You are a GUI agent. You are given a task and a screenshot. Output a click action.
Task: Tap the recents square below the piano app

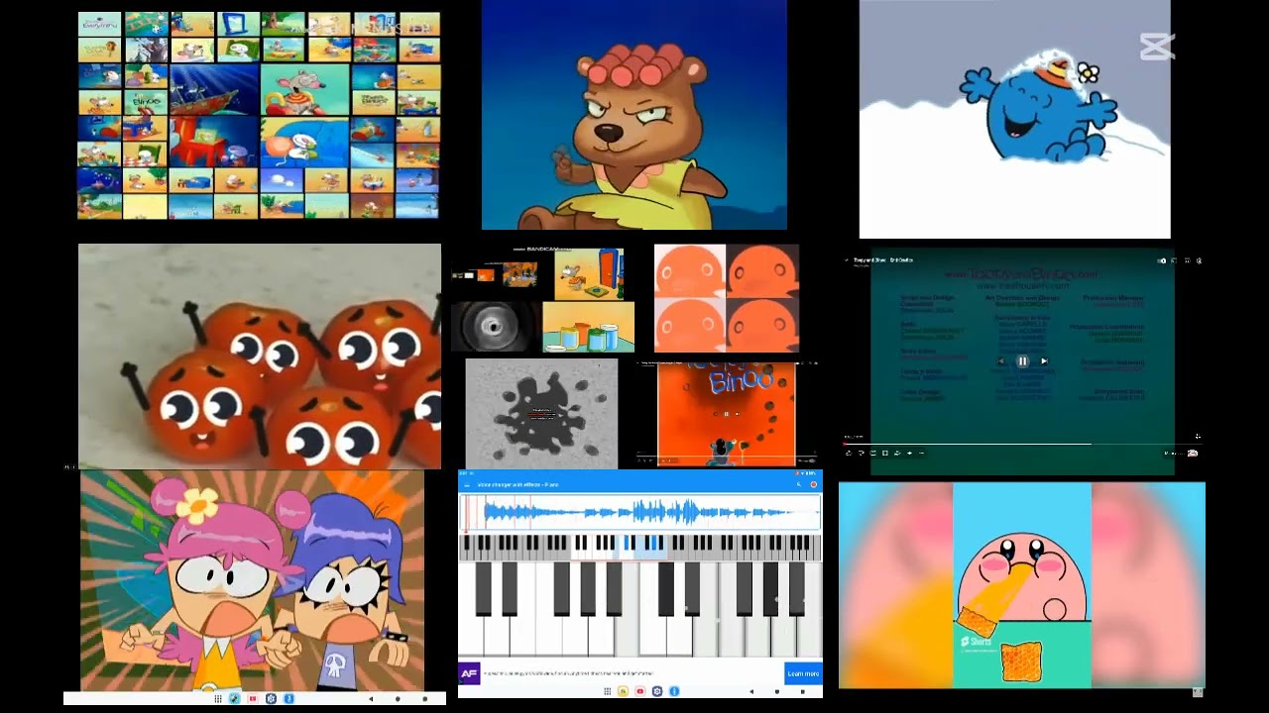pyautogui.click(x=803, y=691)
